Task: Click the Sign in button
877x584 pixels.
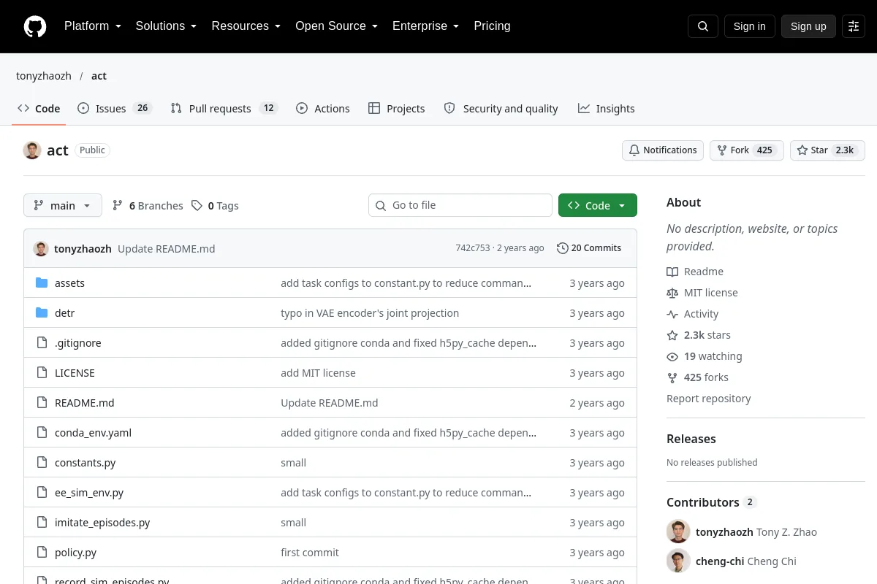Action: (x=750, y=26)
